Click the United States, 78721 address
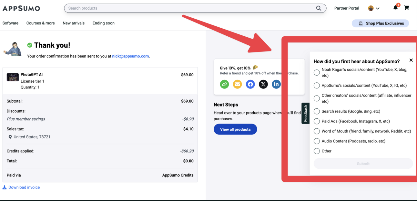 [x=32, y=137]
